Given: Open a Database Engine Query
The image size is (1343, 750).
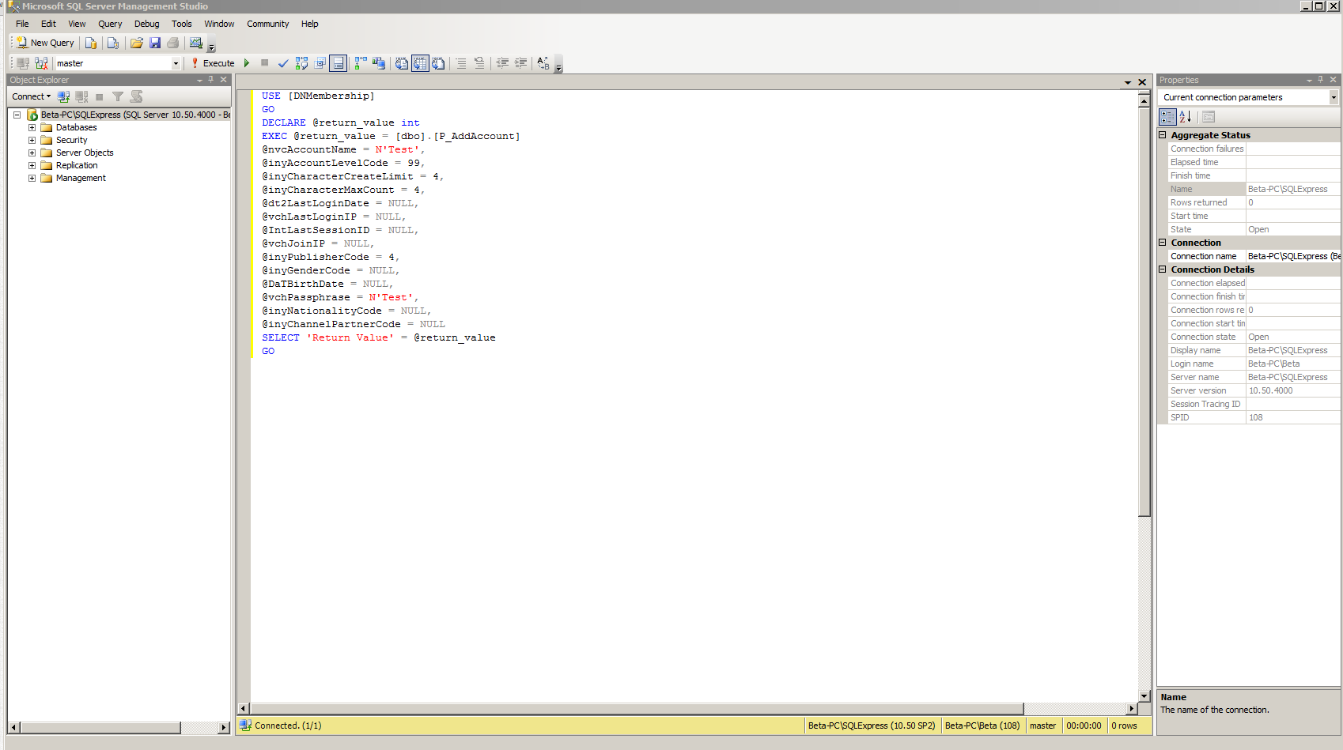Looking at the screenshot, I should point(91,43).
